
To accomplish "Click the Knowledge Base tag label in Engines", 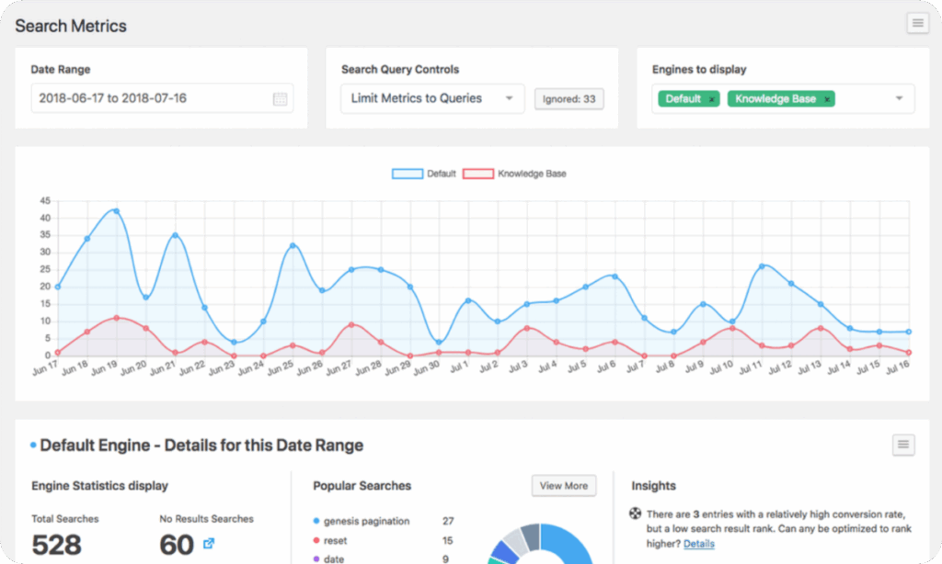I will coord(775,99).
